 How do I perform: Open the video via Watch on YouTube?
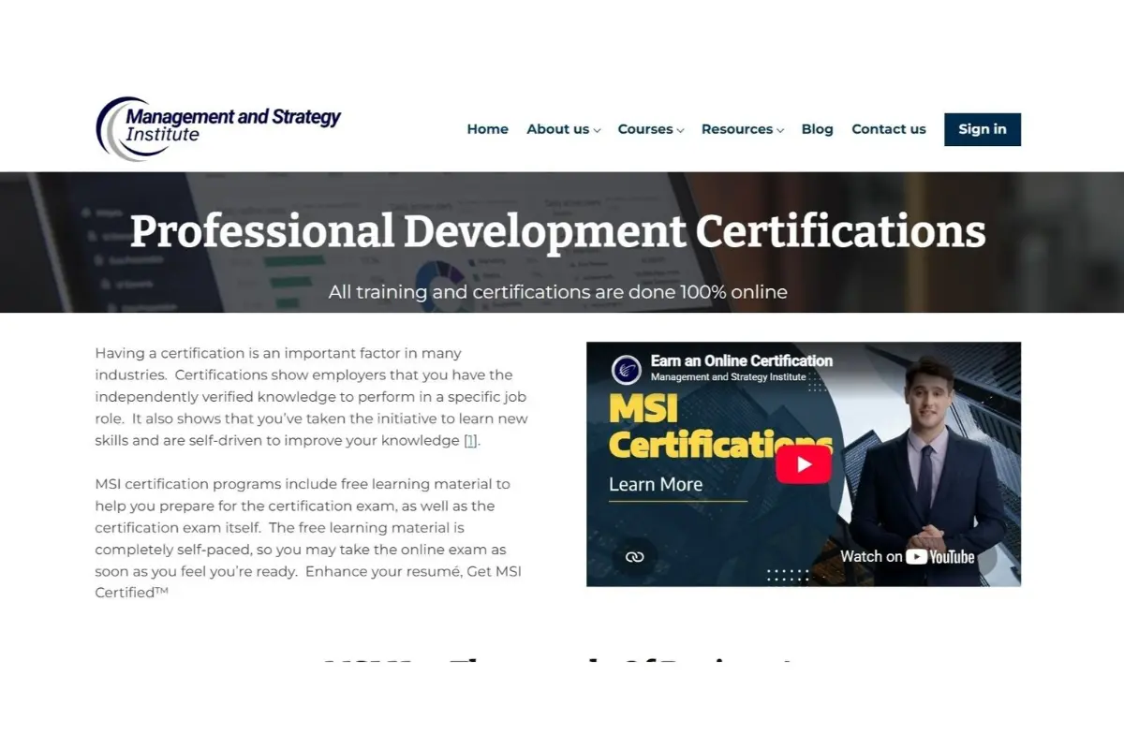pos(908,556)
